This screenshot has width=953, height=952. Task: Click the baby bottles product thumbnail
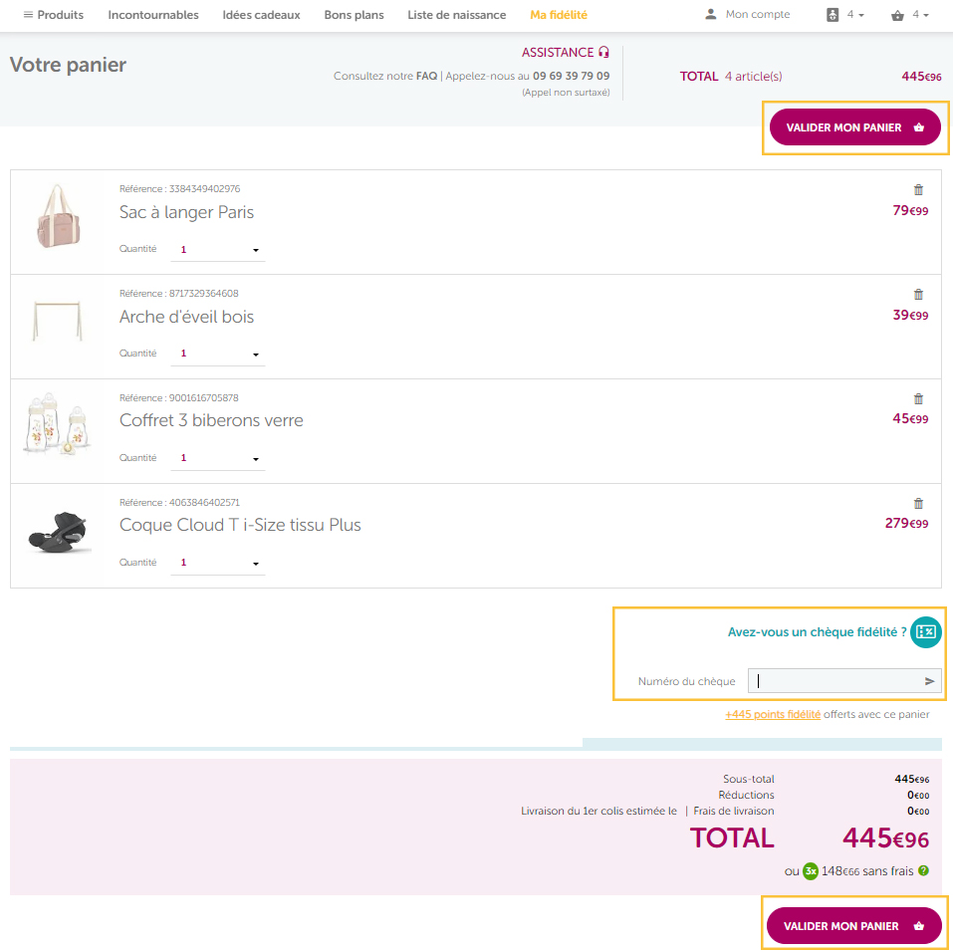click(x=57, y=423)
